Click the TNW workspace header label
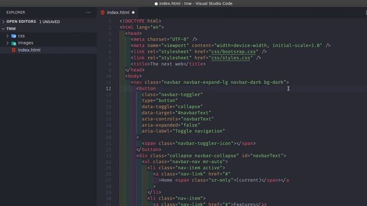The image size is (367, 206). [11, 29]
